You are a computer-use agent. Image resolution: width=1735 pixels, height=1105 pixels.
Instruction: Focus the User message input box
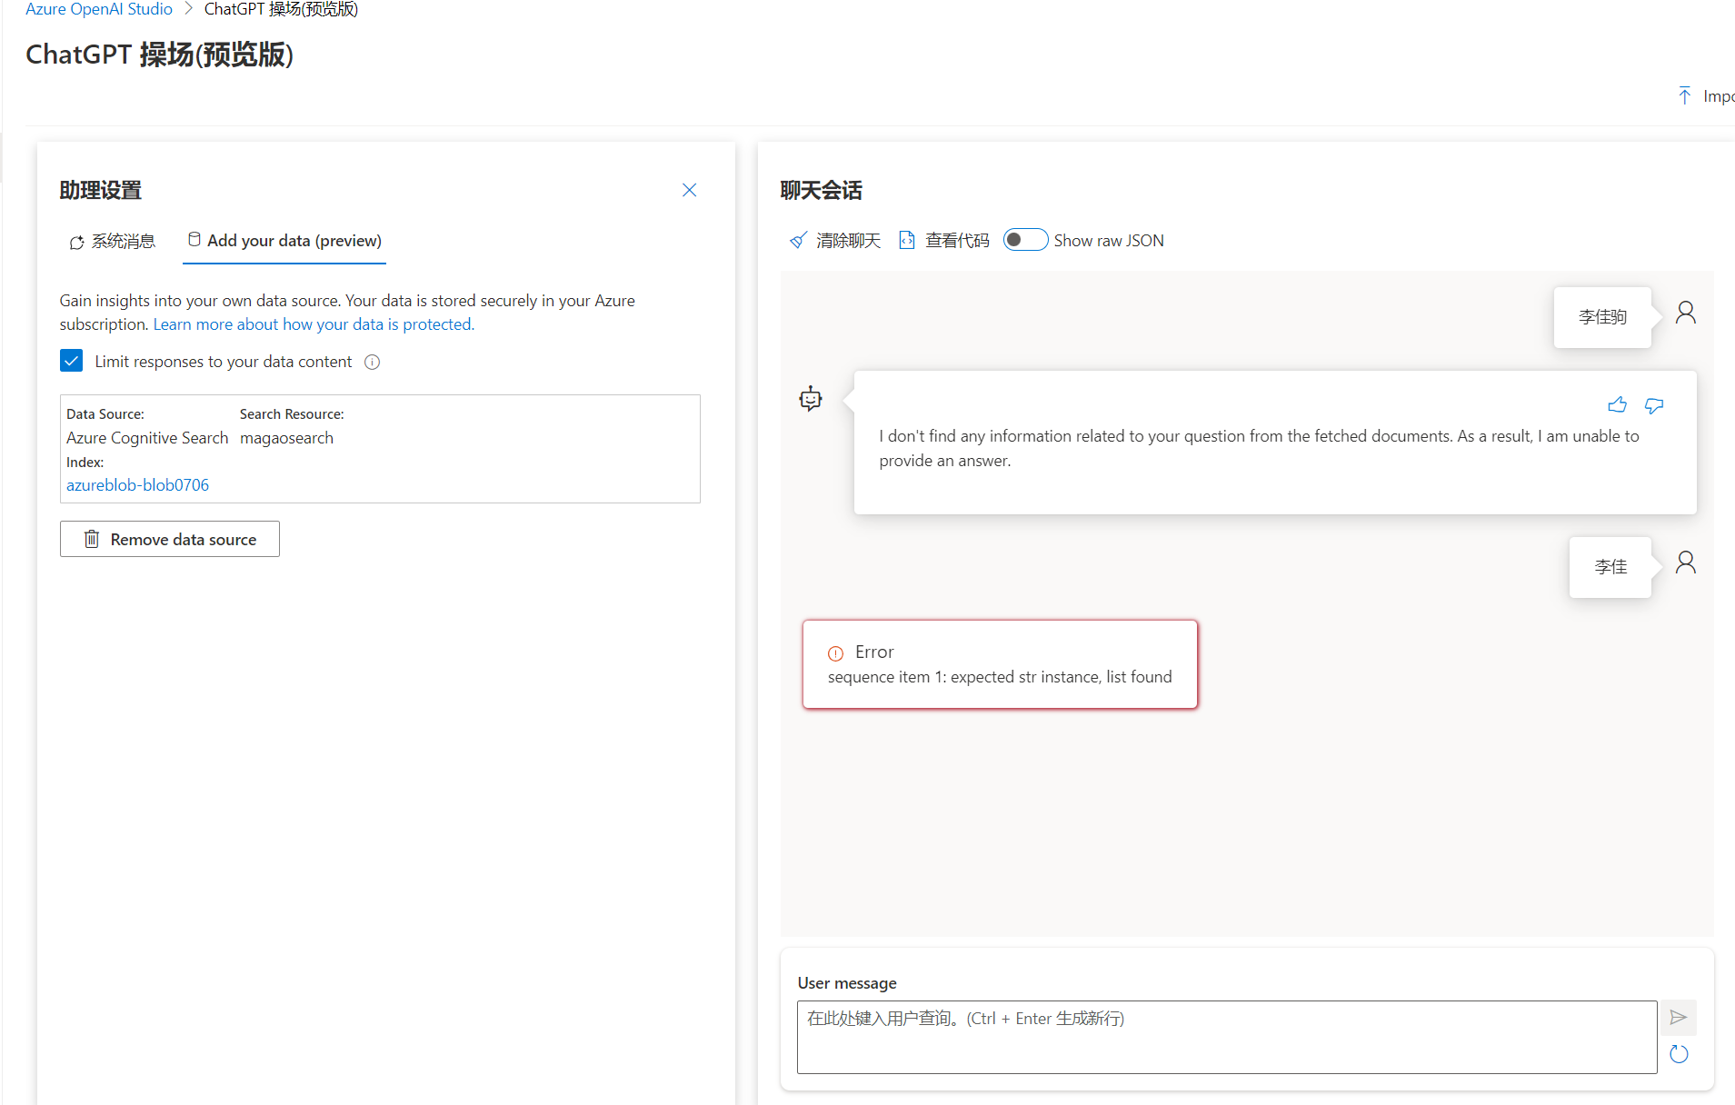(1227, 1037)
